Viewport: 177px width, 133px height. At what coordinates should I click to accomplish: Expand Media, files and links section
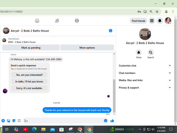tap(145, 80)
